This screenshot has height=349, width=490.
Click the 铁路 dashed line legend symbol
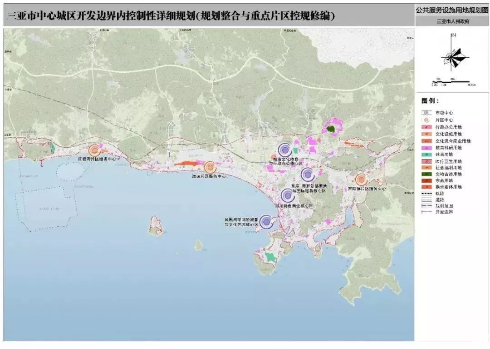[426, 194]
